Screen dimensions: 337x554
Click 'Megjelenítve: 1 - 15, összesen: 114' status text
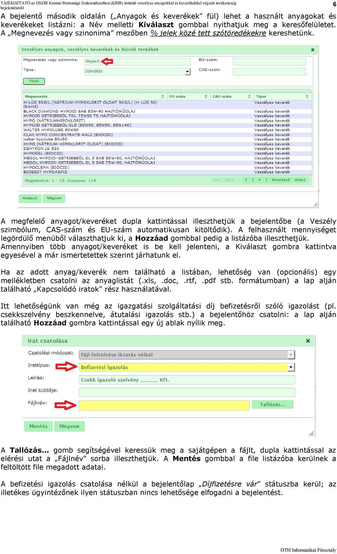click(x=60, y=181)
